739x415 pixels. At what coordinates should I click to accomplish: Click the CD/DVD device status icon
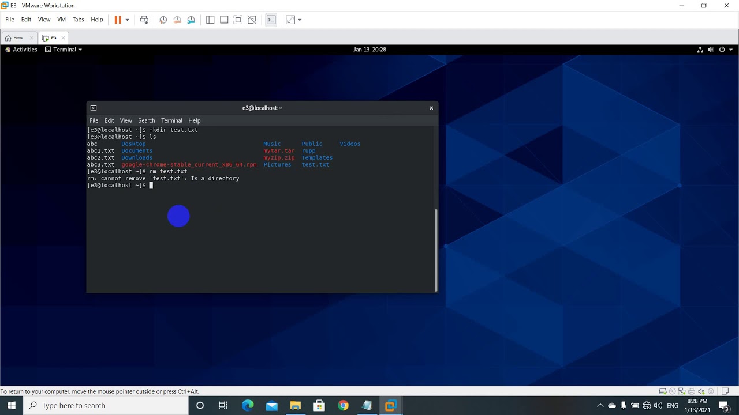click(673, 391)
